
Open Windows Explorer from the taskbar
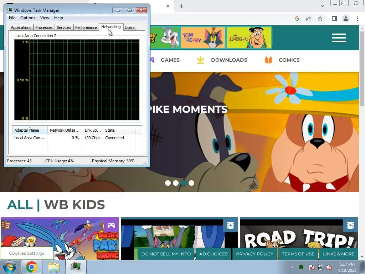tap(54, 267)
